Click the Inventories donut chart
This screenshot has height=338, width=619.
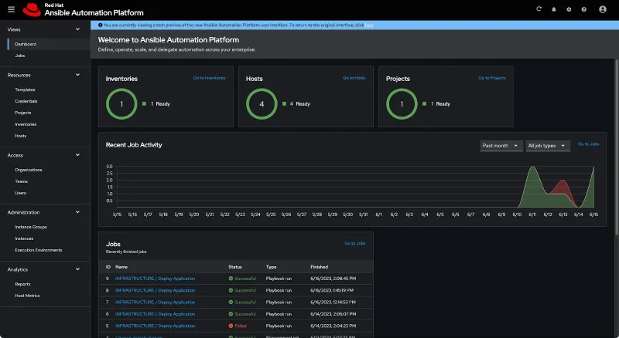(121, 103)
